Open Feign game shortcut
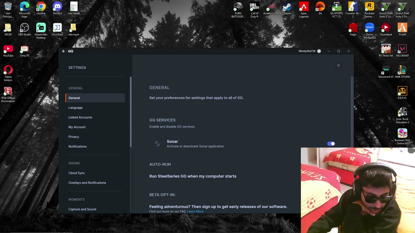This screenshot has height=233, width=415. (x=353, y=29)
